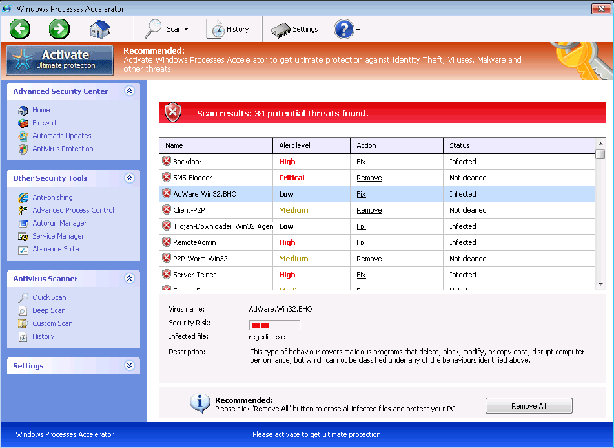Click the History clock document icon in toolbar
Image resolution: width=614 pixels, height=448 pixels.
[x=215, y=29]
